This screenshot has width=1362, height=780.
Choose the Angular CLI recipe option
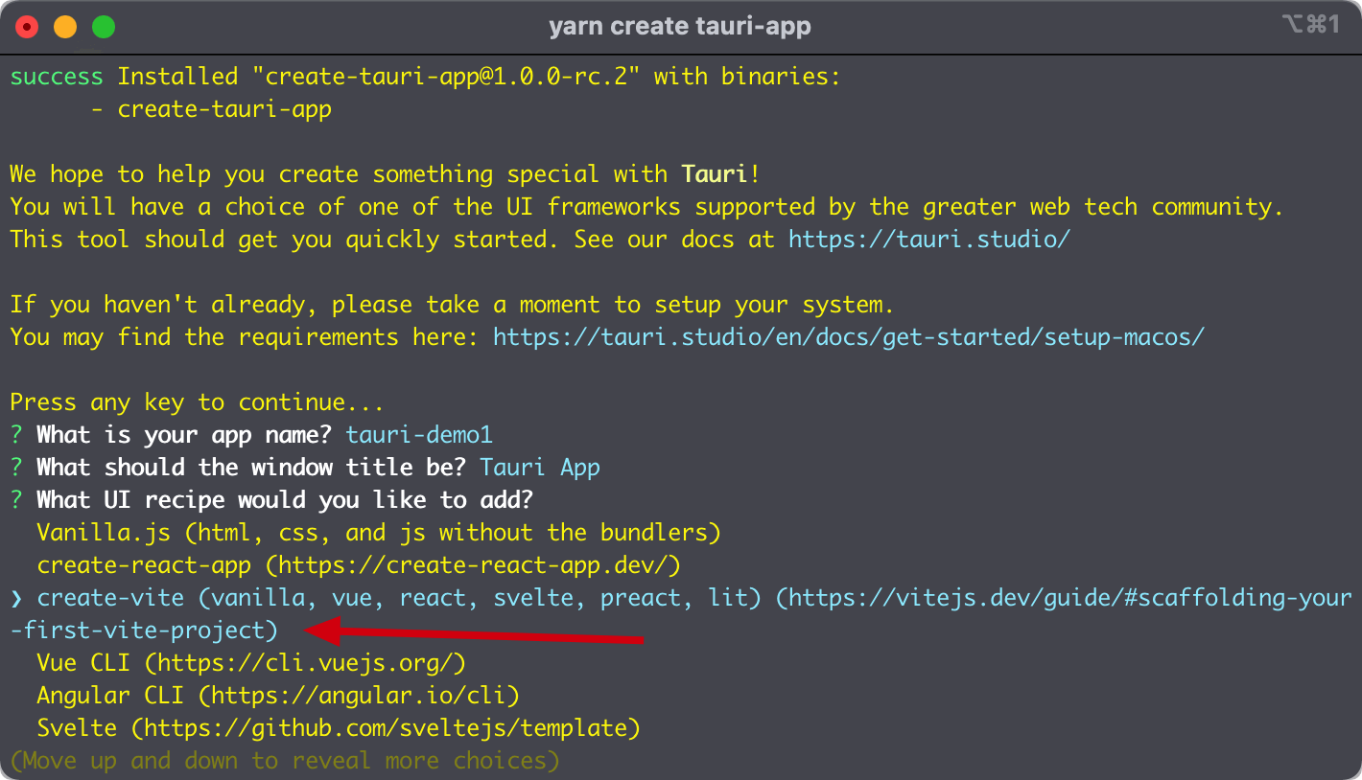278,696
